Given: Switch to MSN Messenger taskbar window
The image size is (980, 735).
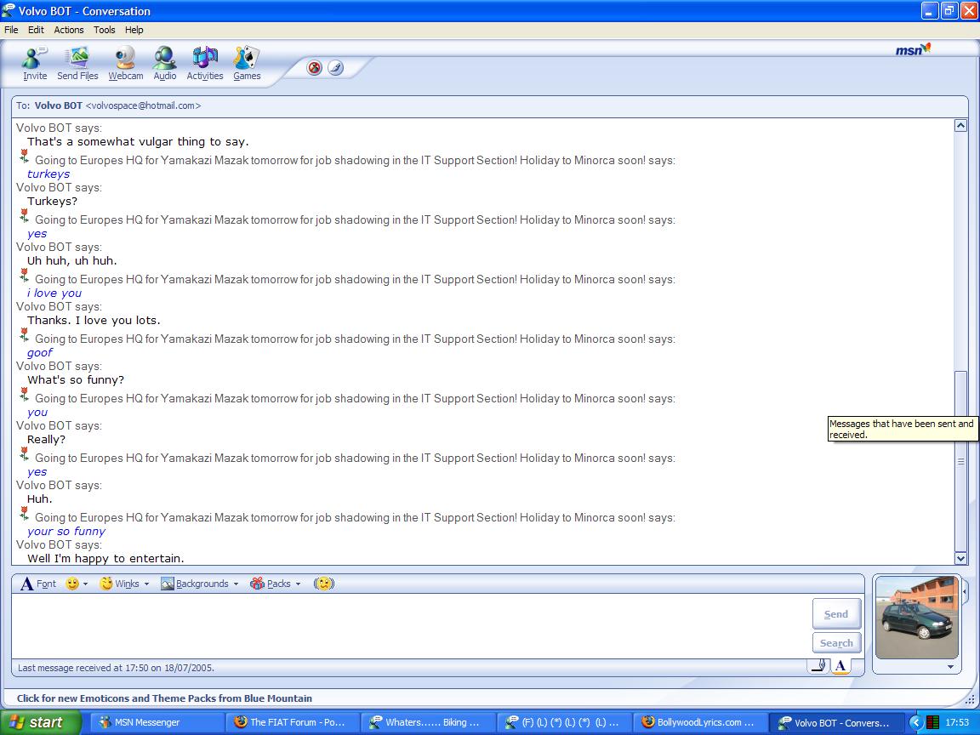Looking at the screenshot, I should click(157, 722).
